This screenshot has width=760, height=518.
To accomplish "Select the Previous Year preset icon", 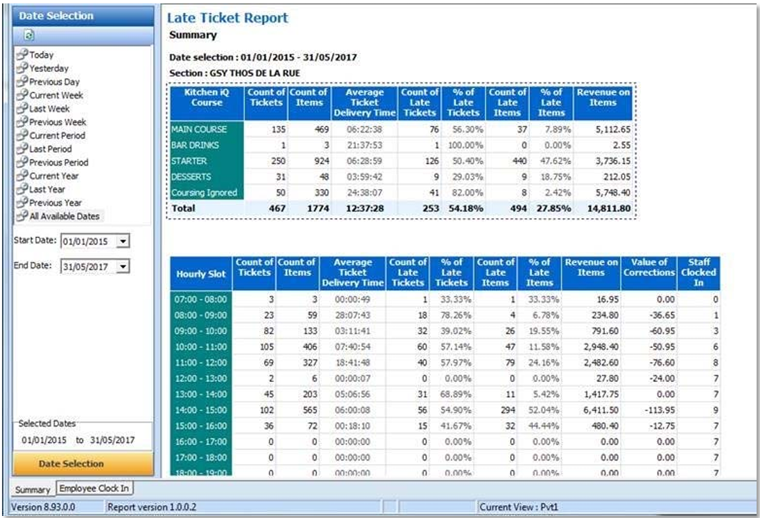I will 22,203.
